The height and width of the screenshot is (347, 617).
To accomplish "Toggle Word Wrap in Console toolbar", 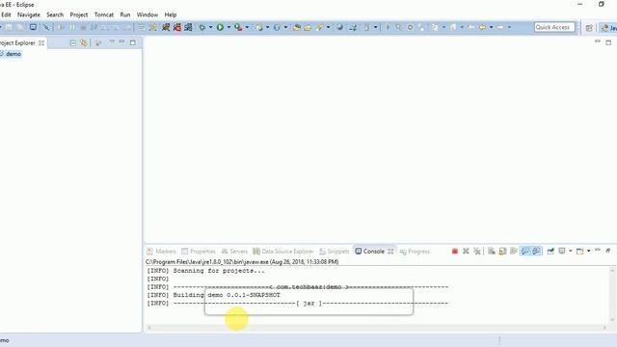I will pos(514,251).
